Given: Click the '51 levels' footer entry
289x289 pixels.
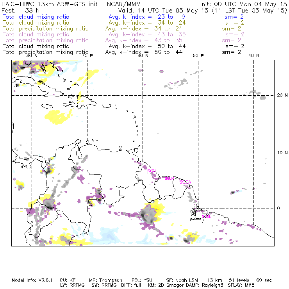Looking at the screenshot, I should click(x=239, y=280).
